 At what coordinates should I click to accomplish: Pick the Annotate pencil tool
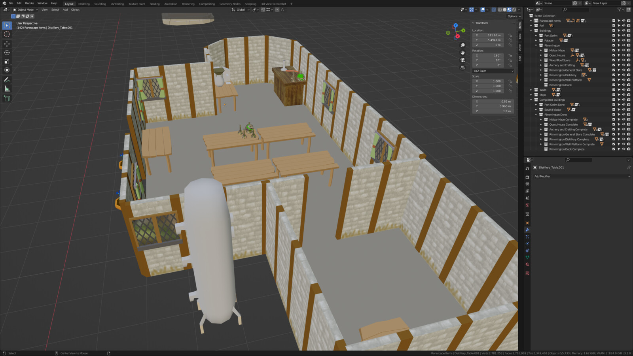(x=7, y=80)
